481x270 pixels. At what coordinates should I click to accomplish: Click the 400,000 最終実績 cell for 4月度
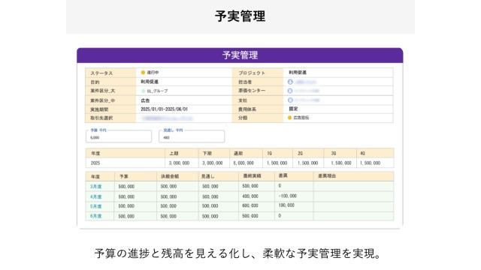click(257, 196)
